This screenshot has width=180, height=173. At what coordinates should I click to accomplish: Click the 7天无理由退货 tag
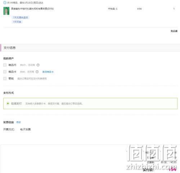pyautogui.click(x=21, y=18)
